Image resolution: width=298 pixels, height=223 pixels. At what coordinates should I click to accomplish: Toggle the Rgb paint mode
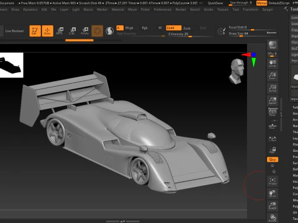click(145, 28)
